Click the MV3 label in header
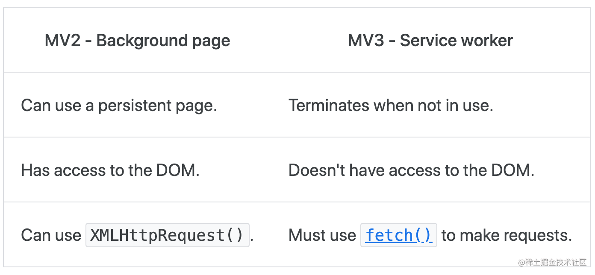The height and width of the screenshot is (275, 595). [x=366, y=41]
